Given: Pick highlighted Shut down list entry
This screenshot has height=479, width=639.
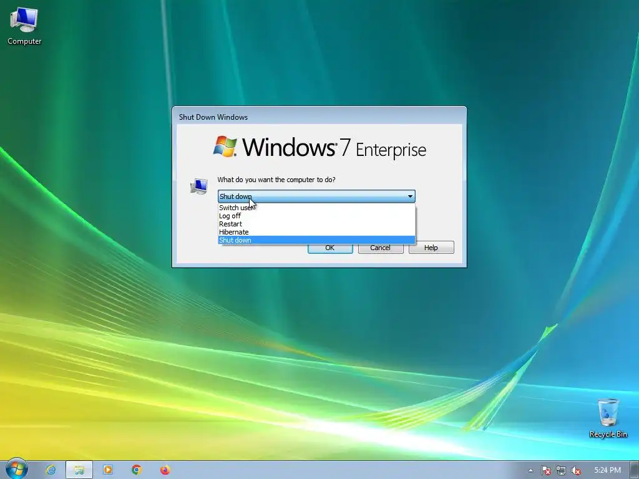Looking at the screenshot, I should click(x=316, y=240).
